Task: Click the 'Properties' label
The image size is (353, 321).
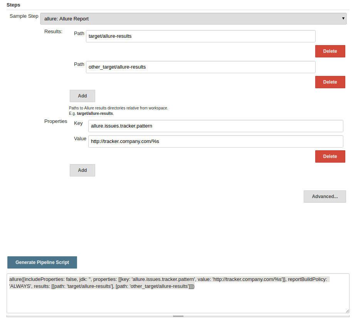Action: [x=55, y=121]
